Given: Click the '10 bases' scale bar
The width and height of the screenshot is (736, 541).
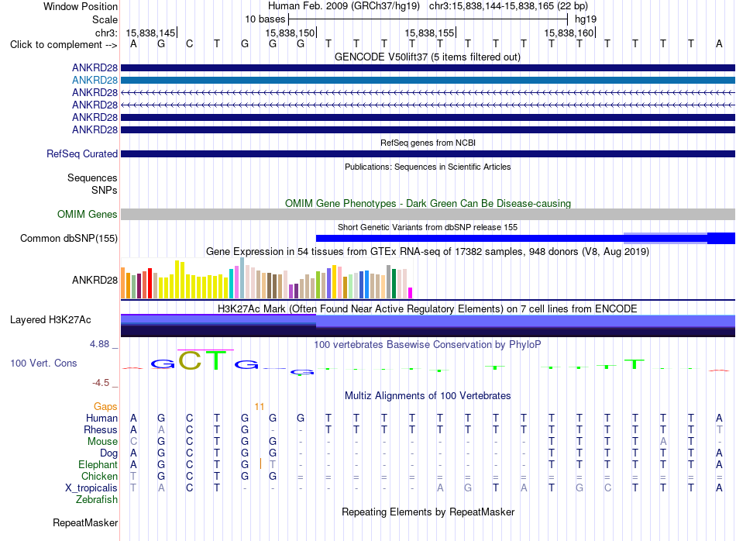Looking at the screenshot, I should [428, 19].
